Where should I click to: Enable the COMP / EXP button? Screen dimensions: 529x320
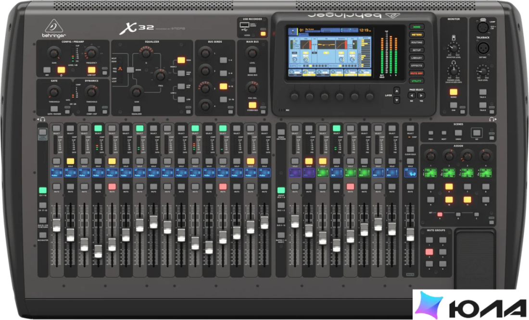click(x=91, y=109)
